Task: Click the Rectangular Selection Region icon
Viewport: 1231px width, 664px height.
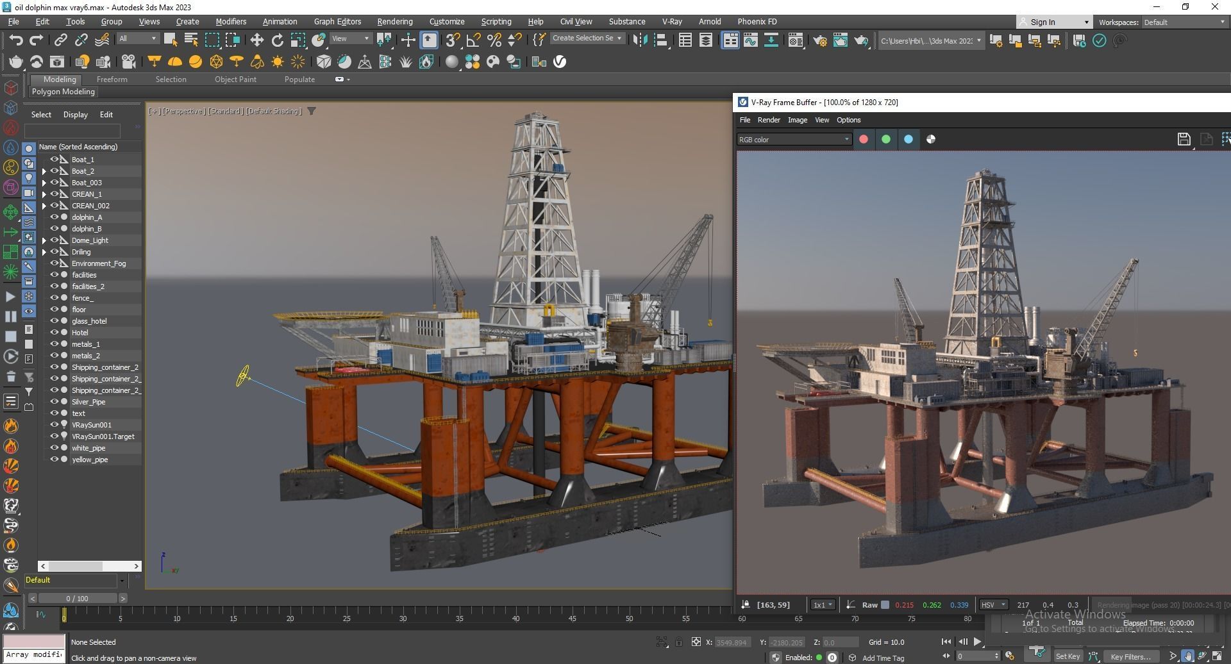Action: tap(212, 40)
